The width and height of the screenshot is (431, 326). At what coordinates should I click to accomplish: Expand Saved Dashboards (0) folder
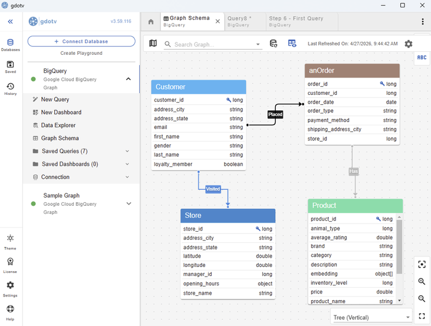pyautogui.click(x=127, y=164)
